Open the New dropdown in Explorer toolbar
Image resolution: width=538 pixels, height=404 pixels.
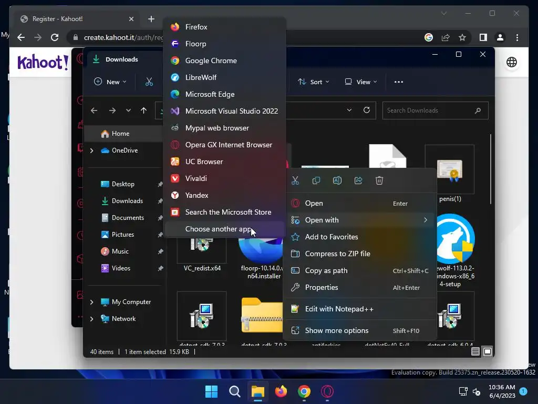(110, 82)
